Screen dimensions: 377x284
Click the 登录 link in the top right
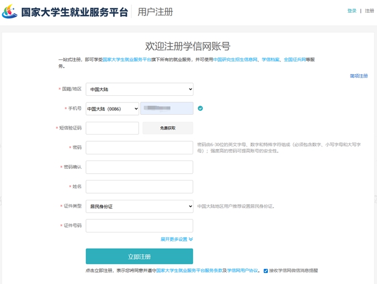click(x=351, y=11)
